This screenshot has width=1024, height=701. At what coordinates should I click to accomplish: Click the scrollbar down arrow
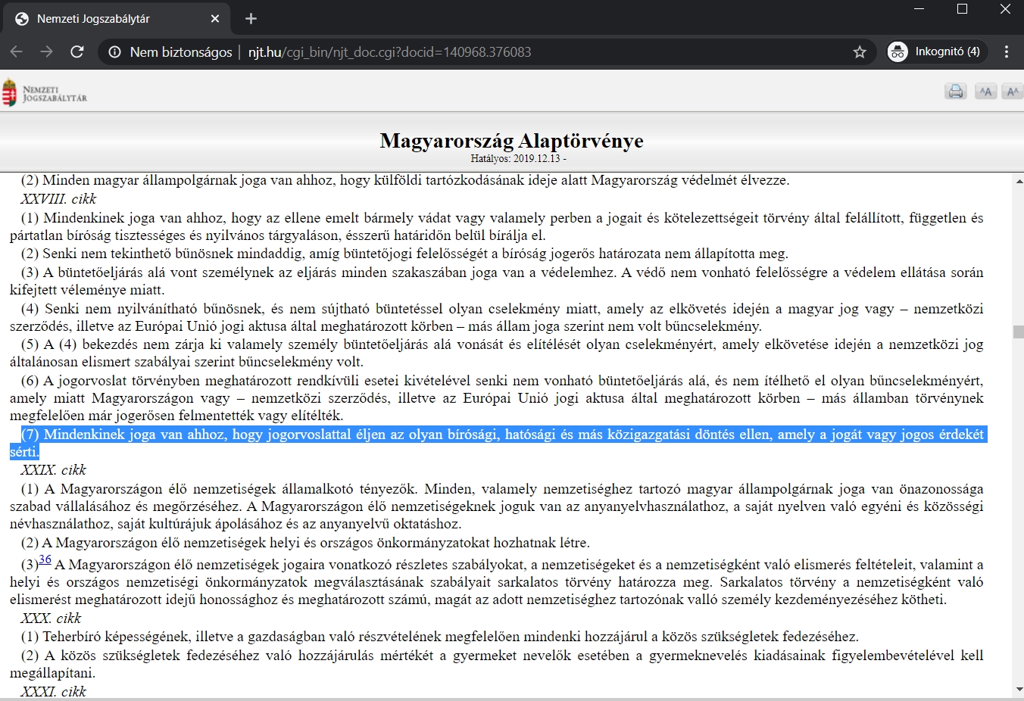tap(1019, 690)
